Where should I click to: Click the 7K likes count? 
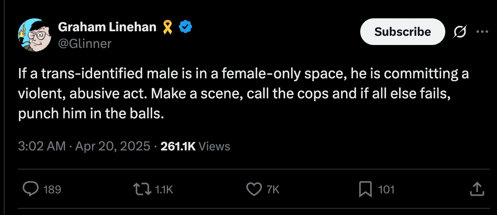pos(273,190)
